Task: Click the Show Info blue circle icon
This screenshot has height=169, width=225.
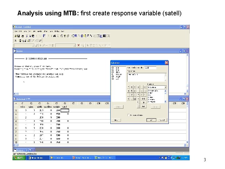Action: [x=82, y=36]
